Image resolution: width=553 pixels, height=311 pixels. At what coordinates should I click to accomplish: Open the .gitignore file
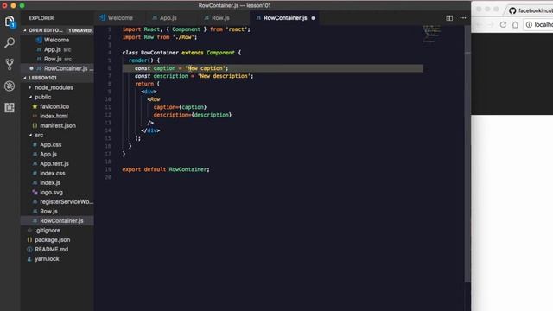[48, 231]
